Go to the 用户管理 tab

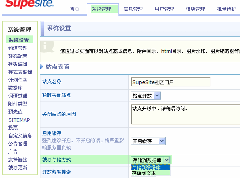pyautogui.click(x=164, y=9)
